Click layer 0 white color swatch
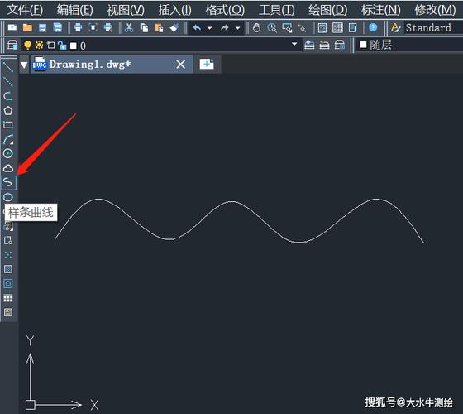Screen dimensions: 463x414 pyautogui.click(x=74, y=46)
